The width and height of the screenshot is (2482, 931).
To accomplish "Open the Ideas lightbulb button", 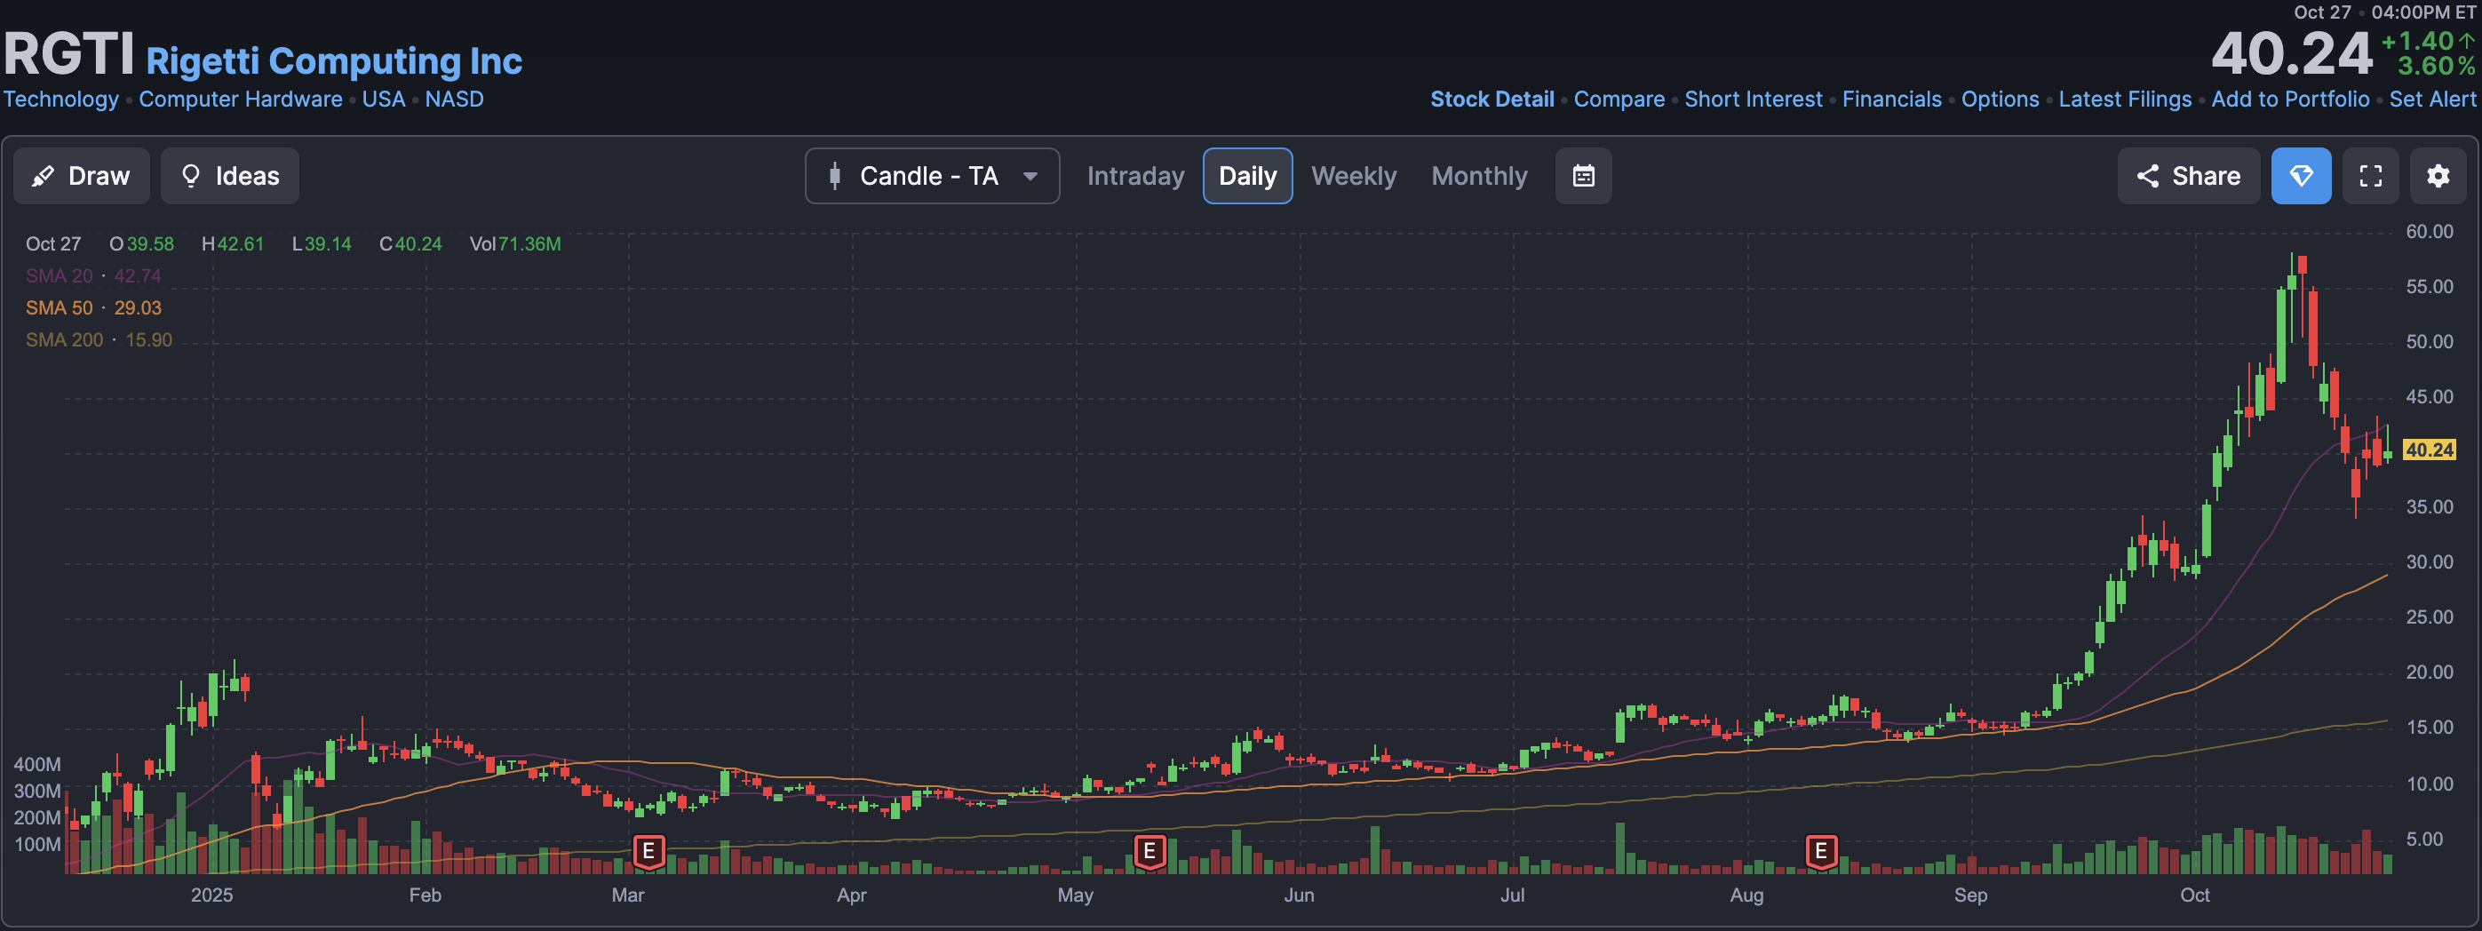I will (x=229, y=175).
